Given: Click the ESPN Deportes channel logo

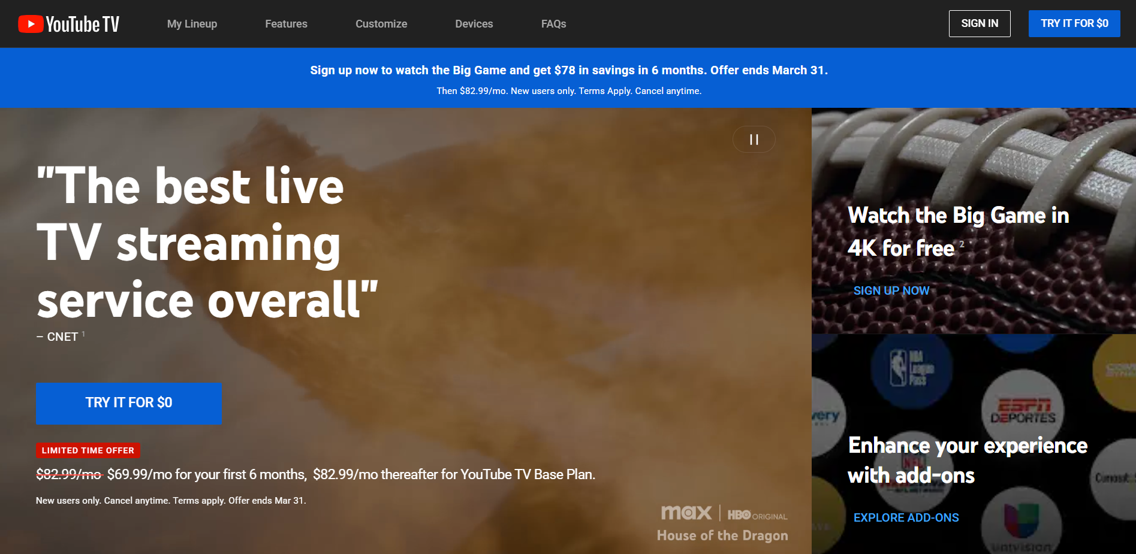Looking at the screenshot, I should pyautogui.click(x=1023, y=410).
